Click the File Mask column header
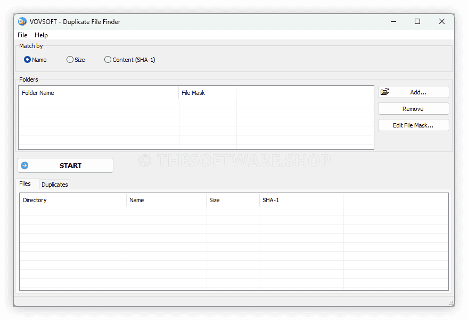This screenshot has height=320, width=468. pos(208,93)
